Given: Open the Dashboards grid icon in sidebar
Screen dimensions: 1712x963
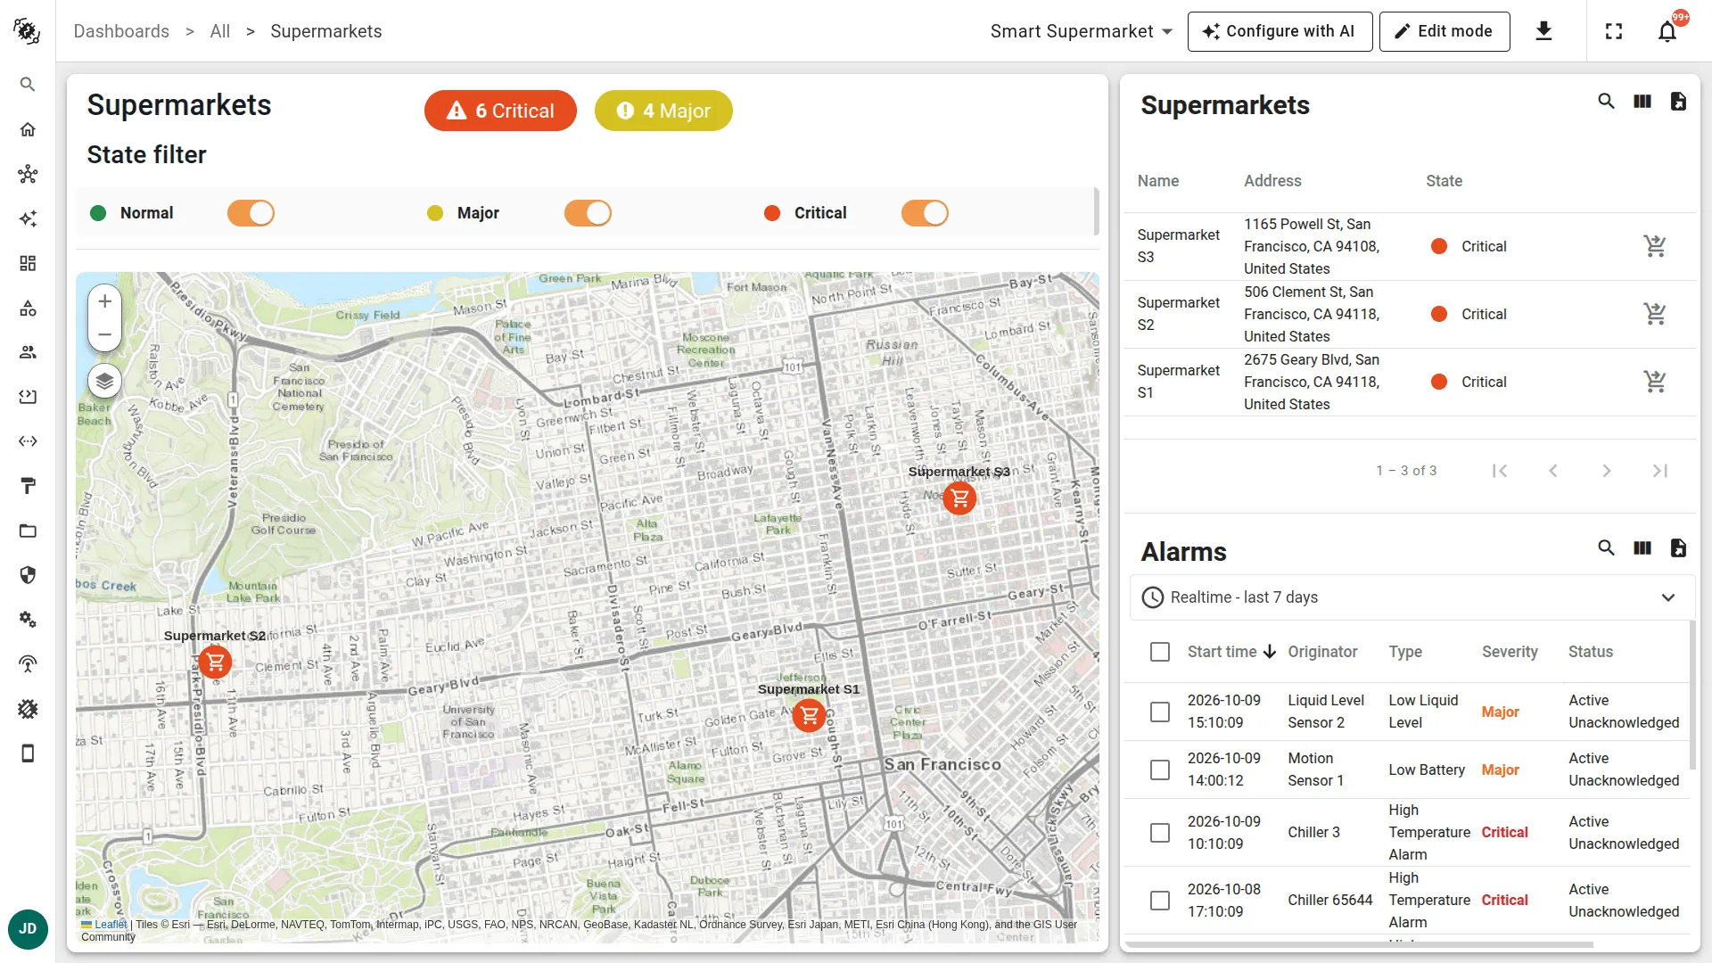Looking at the screenshot, I should click(x=28, y=263).
